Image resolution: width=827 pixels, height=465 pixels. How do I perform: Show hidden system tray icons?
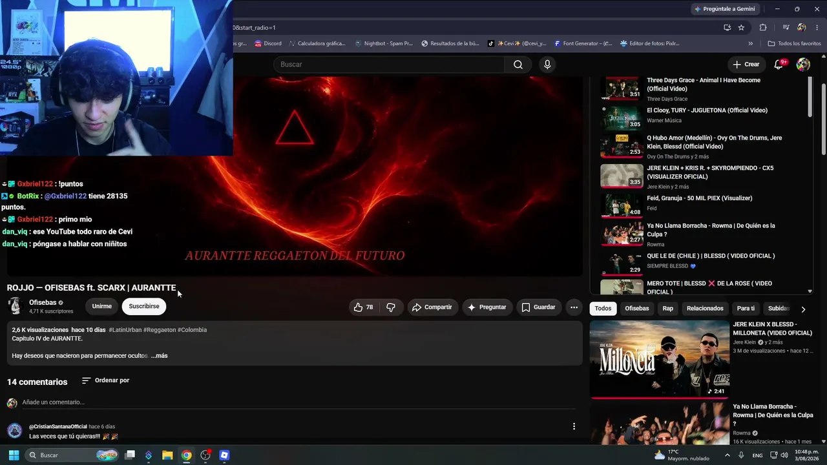coord(728,455)
